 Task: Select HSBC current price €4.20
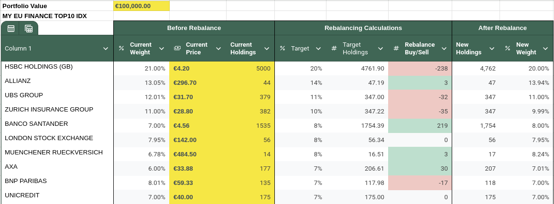click(198, 68)
